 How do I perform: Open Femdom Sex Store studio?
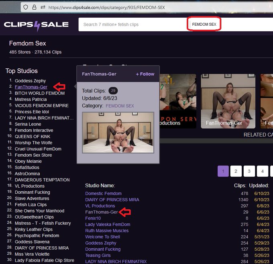point(33,155)
